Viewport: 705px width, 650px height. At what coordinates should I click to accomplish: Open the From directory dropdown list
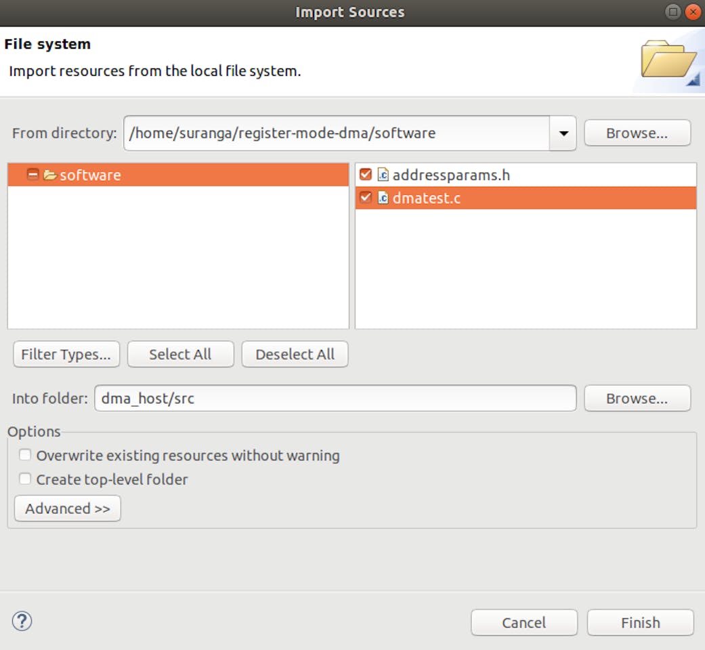(x=562, y=133)
